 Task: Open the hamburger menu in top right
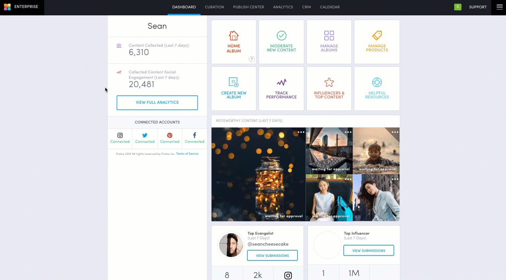point(499,7)
